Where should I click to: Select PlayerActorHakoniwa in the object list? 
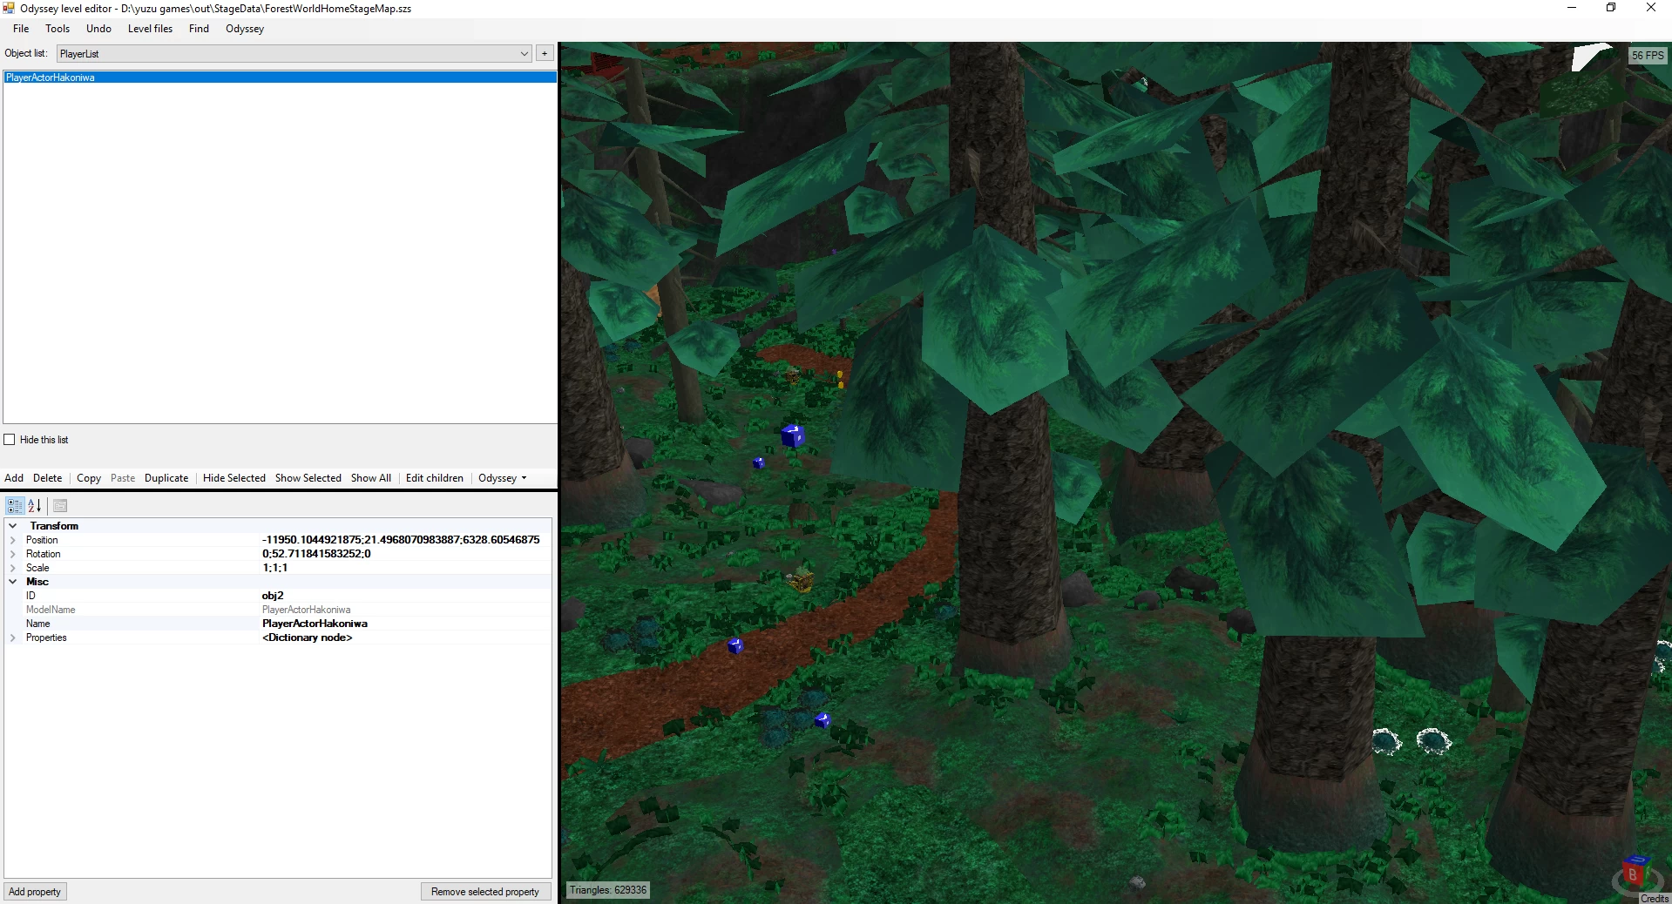(51, 78)
